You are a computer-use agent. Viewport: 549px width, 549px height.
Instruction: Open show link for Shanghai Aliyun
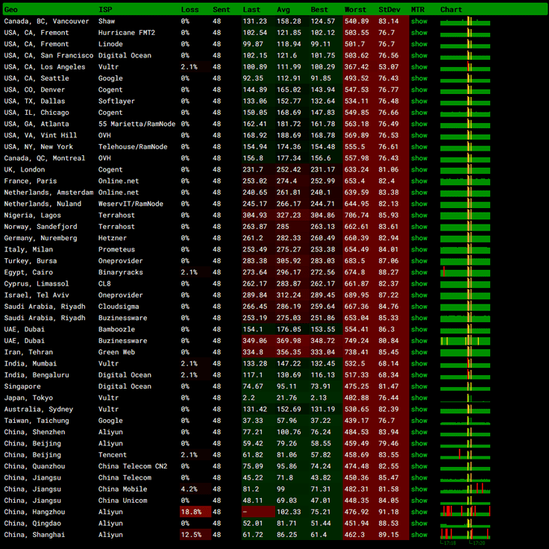(x=419, y=535)
